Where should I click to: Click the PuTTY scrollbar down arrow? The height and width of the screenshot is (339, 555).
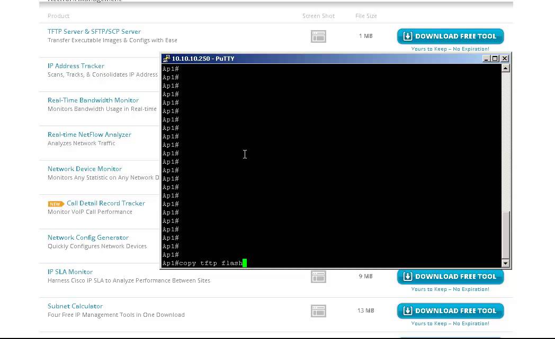[505, 263]
